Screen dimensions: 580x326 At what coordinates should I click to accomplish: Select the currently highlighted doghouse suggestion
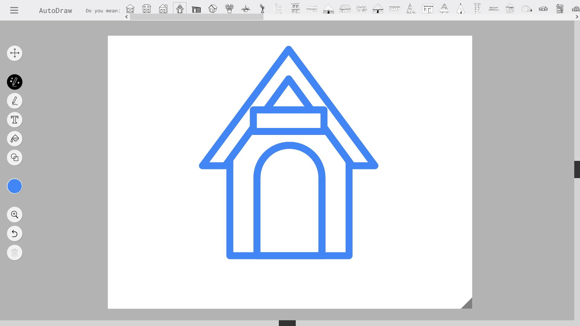[x=180, y=9]
